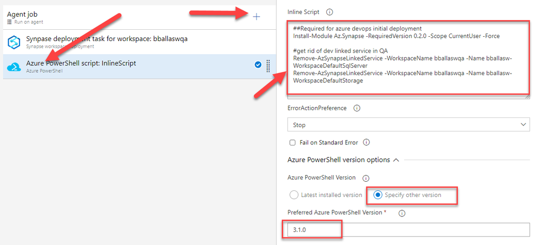Image resolution: width=540 pixels, height=245 pixels.
Task: Click the info icon beside ErrorActionPreference
Action: coord(357,108)
